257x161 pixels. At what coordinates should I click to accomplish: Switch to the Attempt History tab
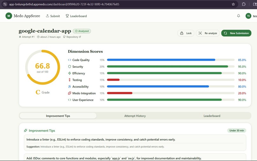(135, 116)
